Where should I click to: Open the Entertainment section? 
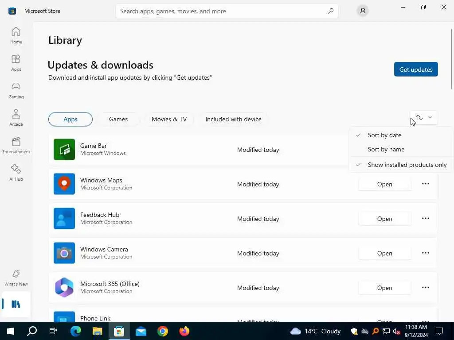(16, 145)
